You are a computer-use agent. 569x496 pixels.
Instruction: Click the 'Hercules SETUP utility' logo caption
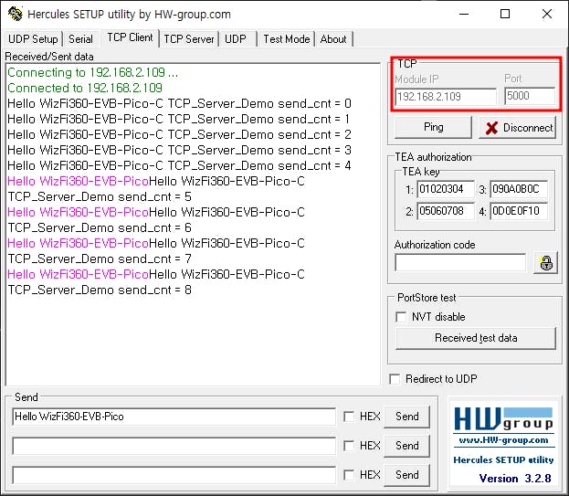click(503, 459)
